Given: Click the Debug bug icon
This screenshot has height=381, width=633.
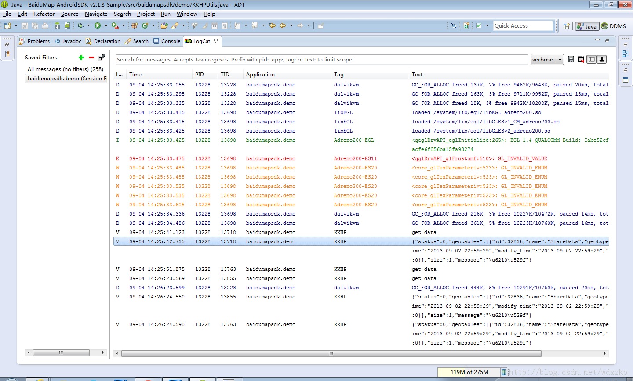Looking at the screenshot, I should [80, 26].
